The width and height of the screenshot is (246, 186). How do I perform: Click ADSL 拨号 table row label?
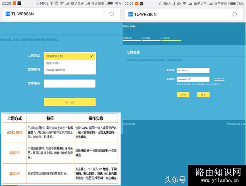click(x=15, y=132)
